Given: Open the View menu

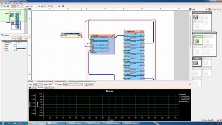Looking at the screenshot, I should (x=10, y=4).
